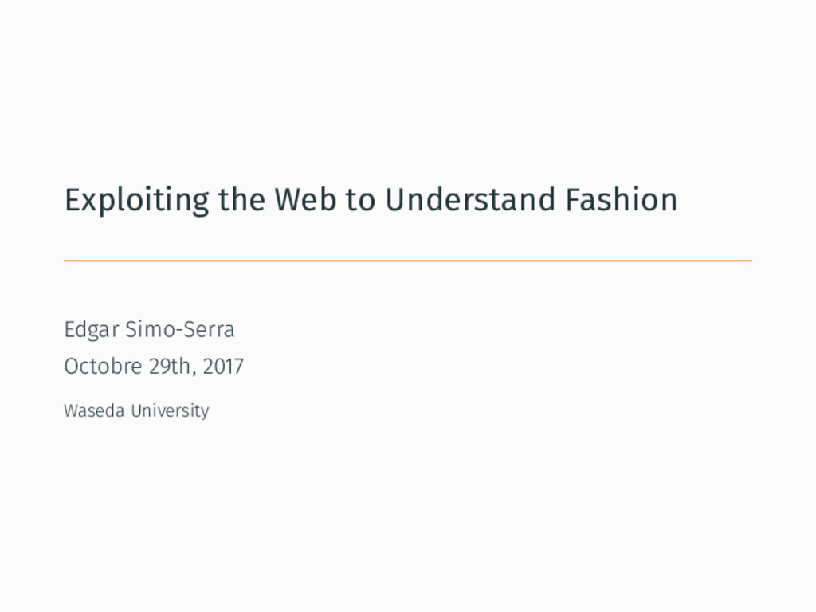
Task: Click "Serra" in the author surname
Action: click(210, 329)
